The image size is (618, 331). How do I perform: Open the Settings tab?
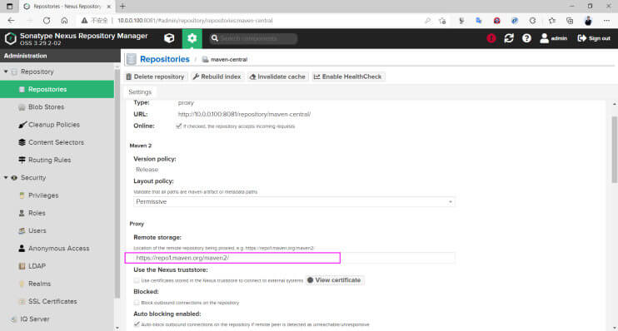click(x=140, y=91)
